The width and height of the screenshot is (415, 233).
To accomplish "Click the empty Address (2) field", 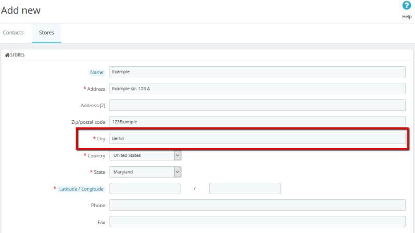I will (x=257, y=105).
